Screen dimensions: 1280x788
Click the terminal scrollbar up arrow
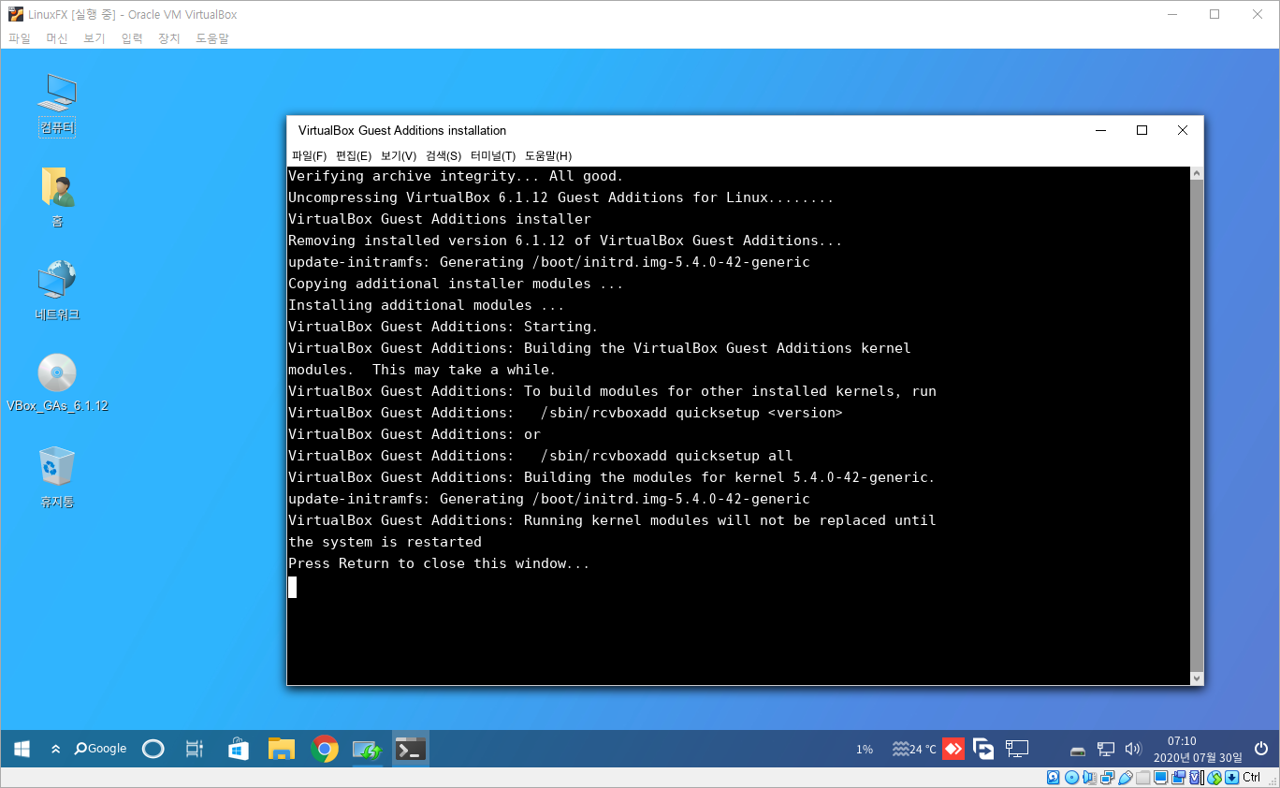pos(1197,174)
